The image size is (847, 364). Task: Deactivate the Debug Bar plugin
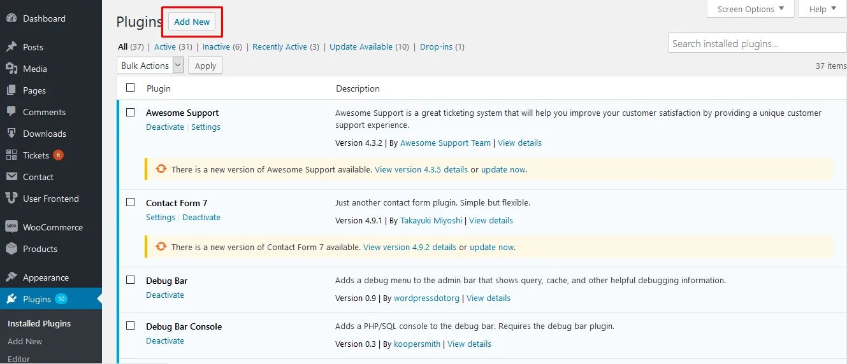[x=165, y=295]
